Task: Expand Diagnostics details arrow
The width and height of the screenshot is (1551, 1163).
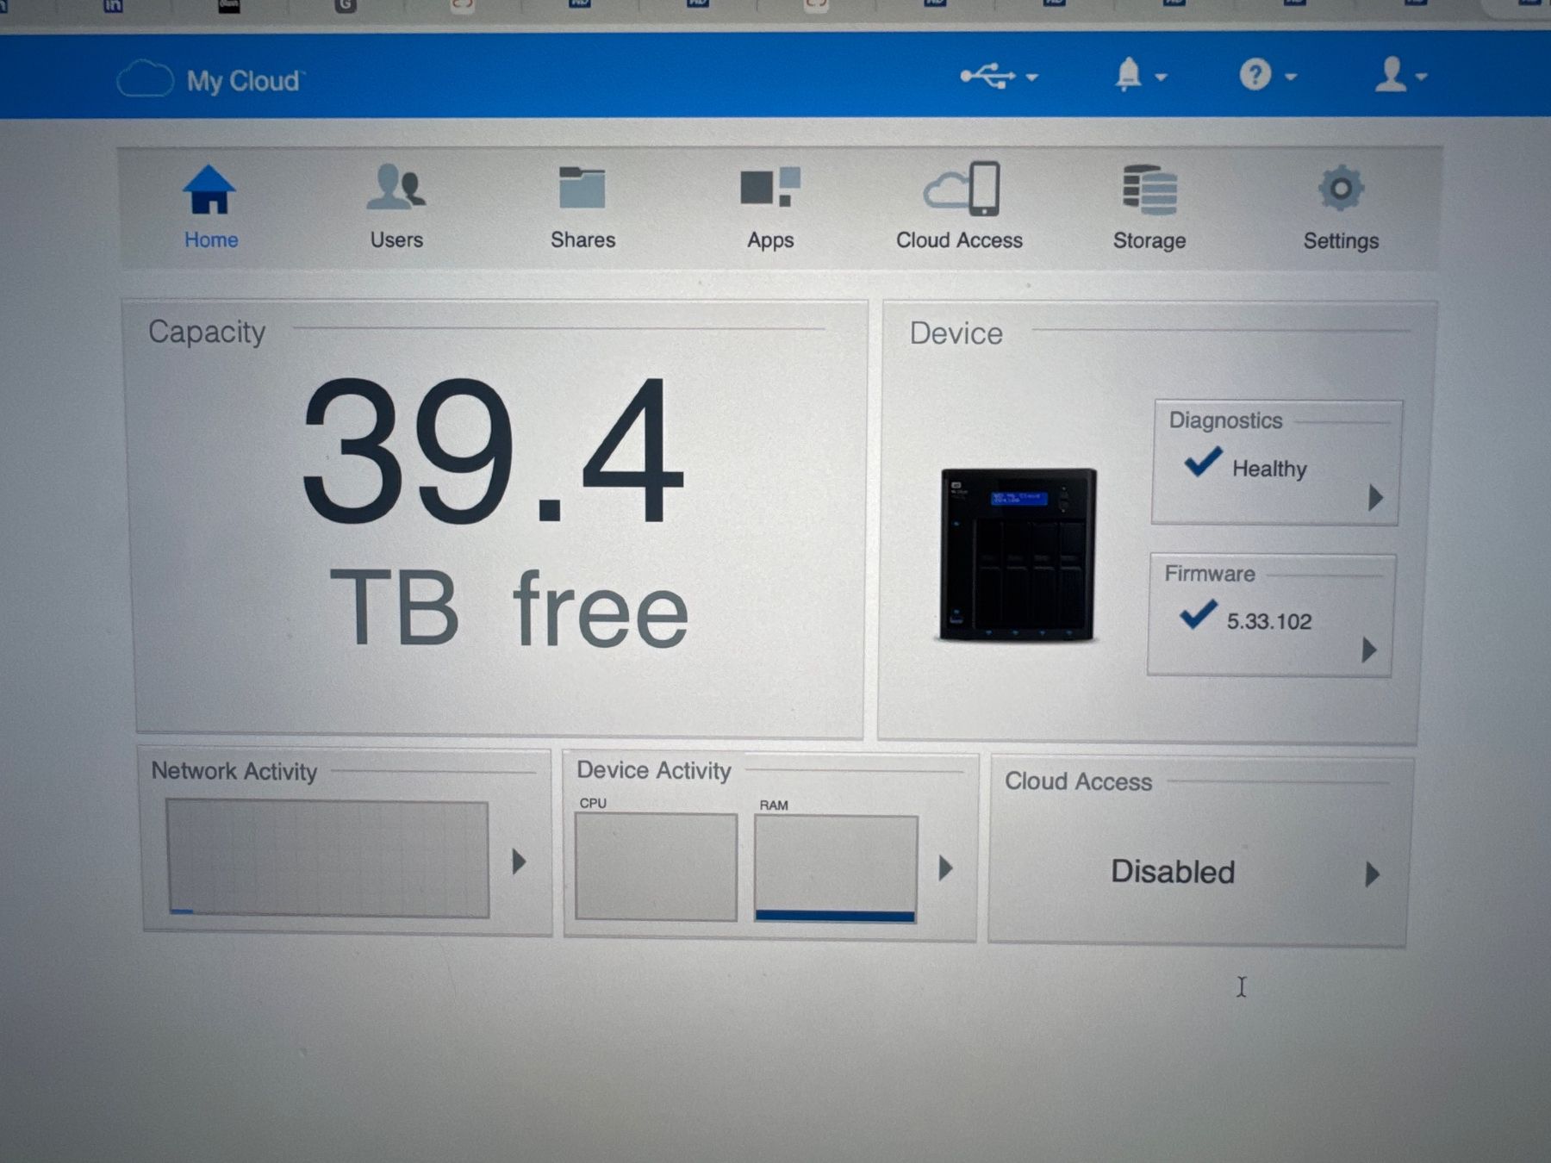Action: (1376, 497)
